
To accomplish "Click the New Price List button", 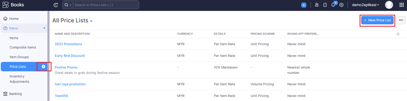I will 377,20.
